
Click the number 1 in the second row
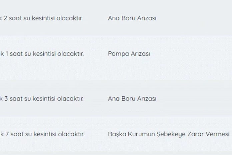point(7,53)
